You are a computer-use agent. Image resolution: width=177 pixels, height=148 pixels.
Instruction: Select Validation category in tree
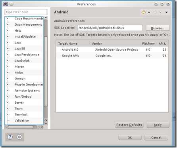point(22,121)
